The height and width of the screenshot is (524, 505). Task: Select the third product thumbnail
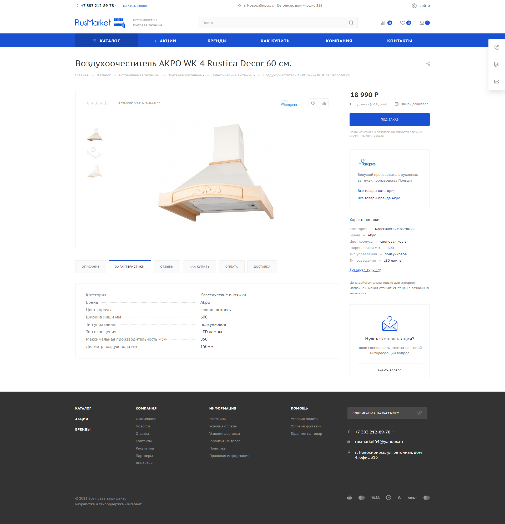coord(95,171)
